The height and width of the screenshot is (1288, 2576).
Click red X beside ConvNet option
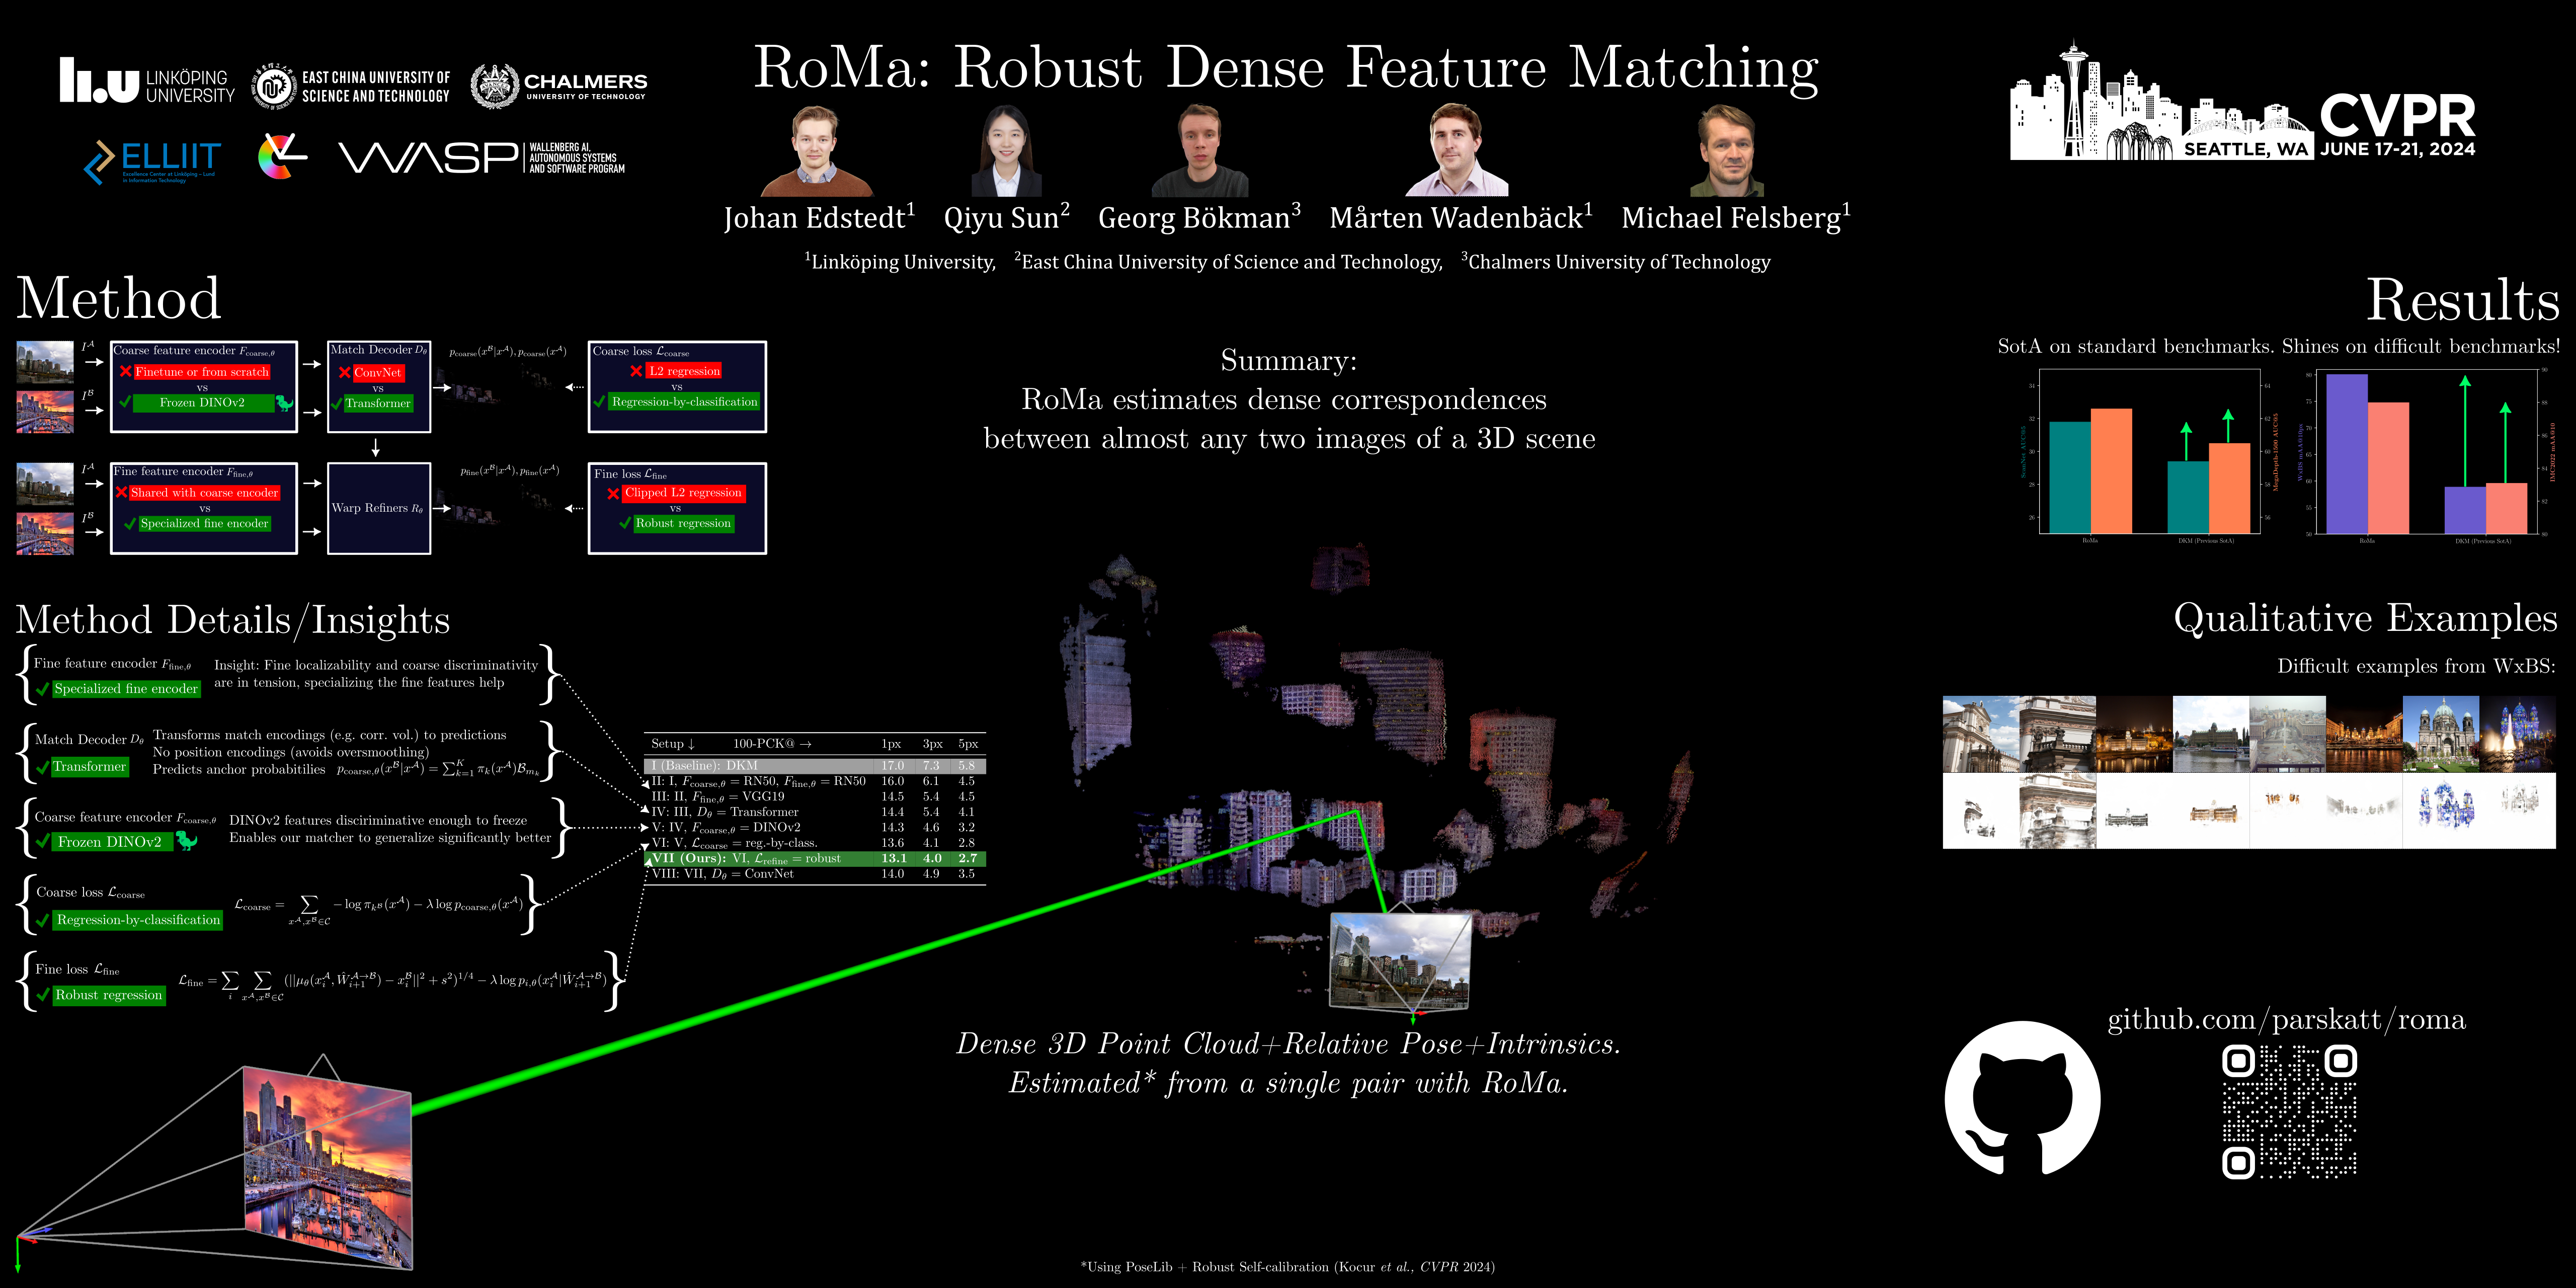coord(344,372)
